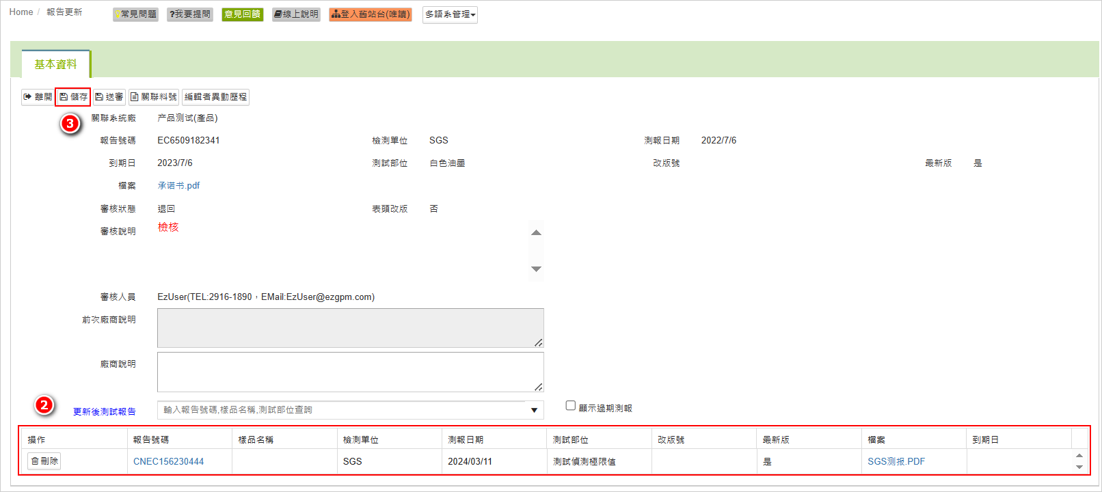Click the 離開 (leave) toolbar button

point(38,97)
